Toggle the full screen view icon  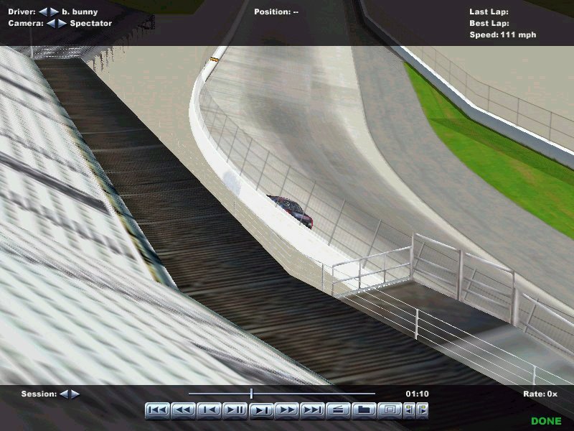390,410
